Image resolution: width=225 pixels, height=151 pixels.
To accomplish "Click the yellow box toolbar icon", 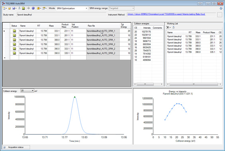I will tap(38, 8).
